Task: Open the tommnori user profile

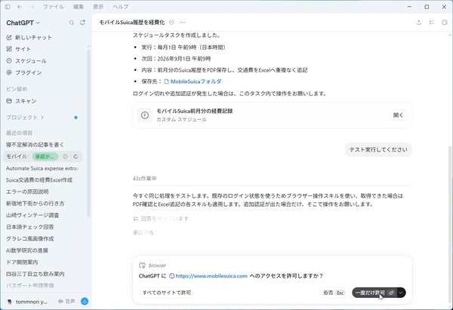Action: (27, 302)
